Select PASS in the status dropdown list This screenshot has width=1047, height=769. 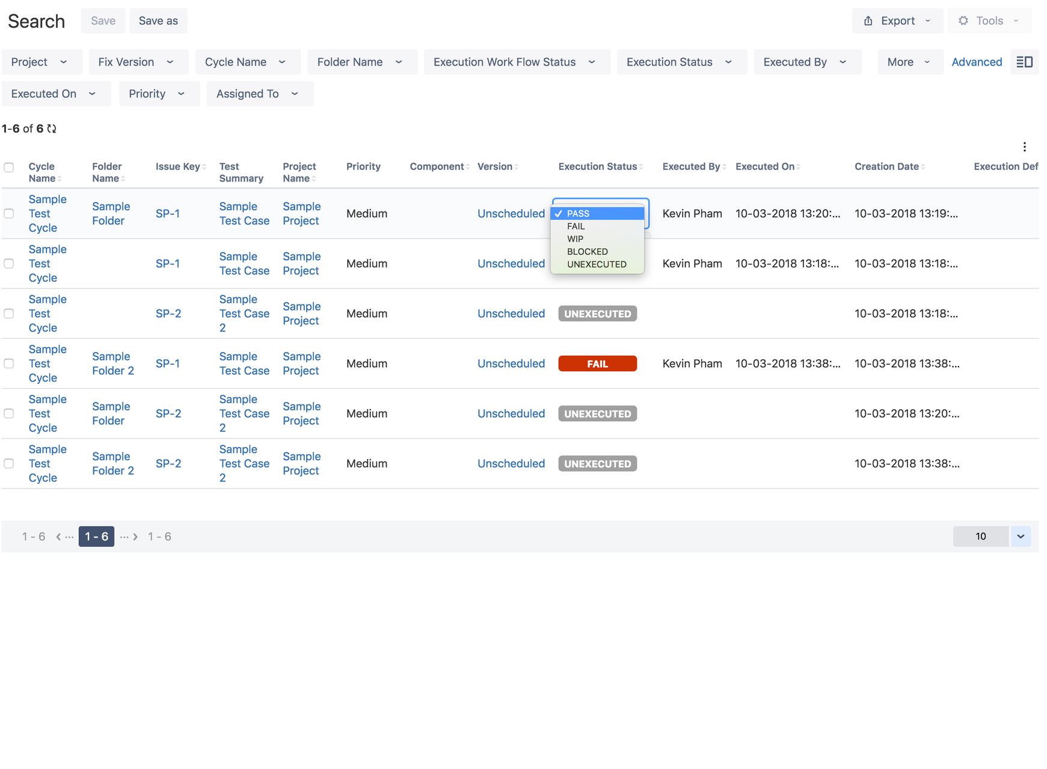pyautogui.click(x=598, y=213)
